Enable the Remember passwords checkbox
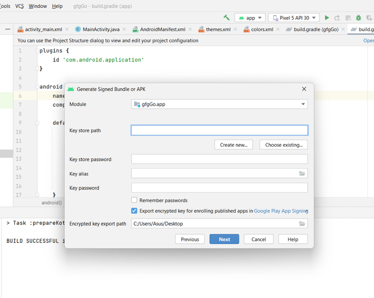 [x=134, y=200]
